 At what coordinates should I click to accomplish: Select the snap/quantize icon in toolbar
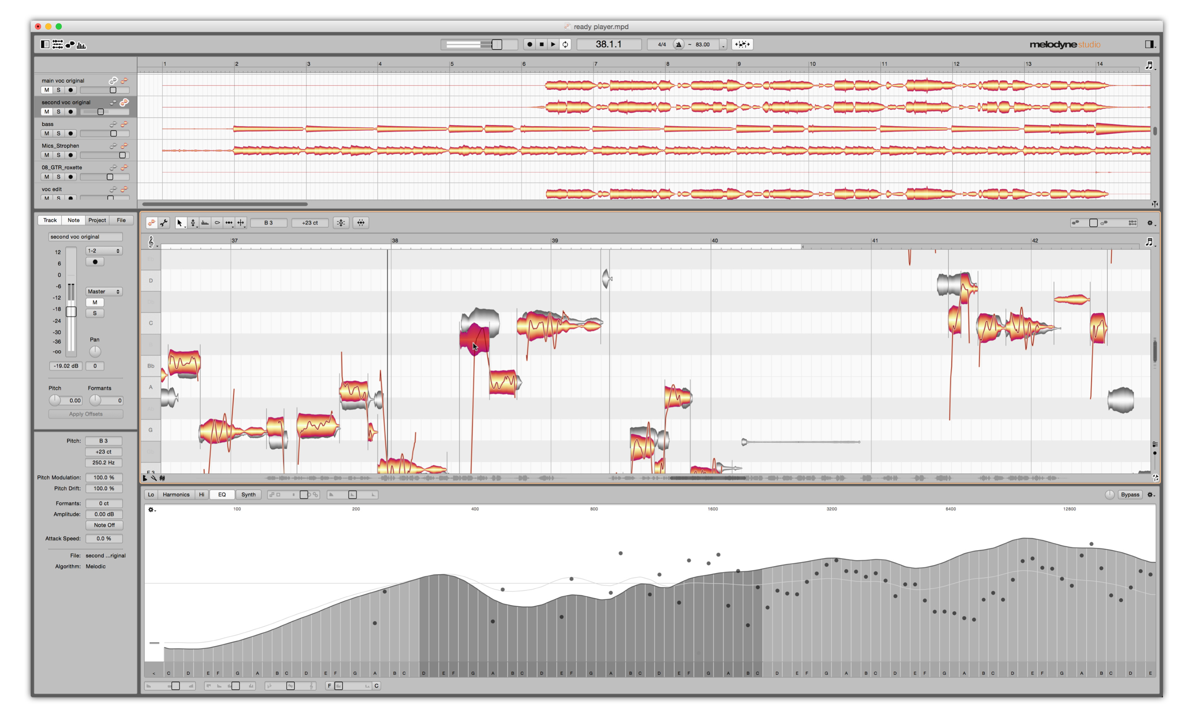[361, 222]
